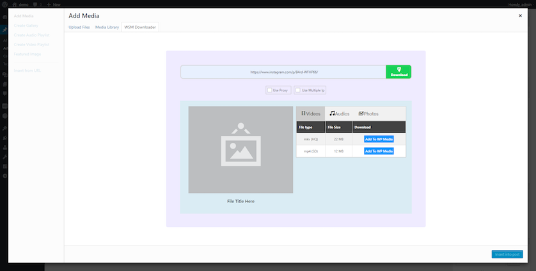Click the Create Gallery menu item
The width and height of the screenshot is (536, 271).
26,26
